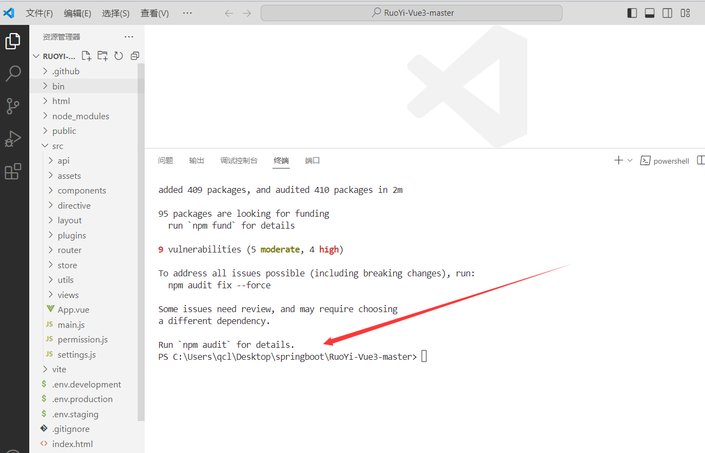Expand the api folder
This screenshot has height=453, width=705.
coord(87,160)
